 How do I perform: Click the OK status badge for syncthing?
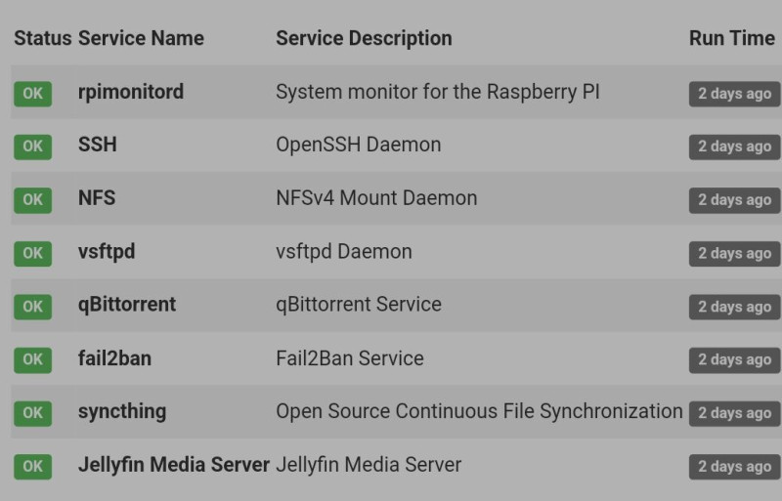point(32,413)
